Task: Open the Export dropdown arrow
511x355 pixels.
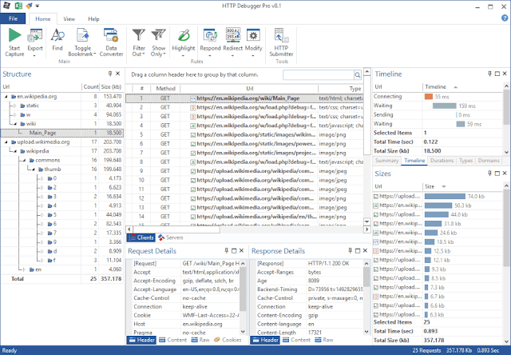Action: [34, 56]
